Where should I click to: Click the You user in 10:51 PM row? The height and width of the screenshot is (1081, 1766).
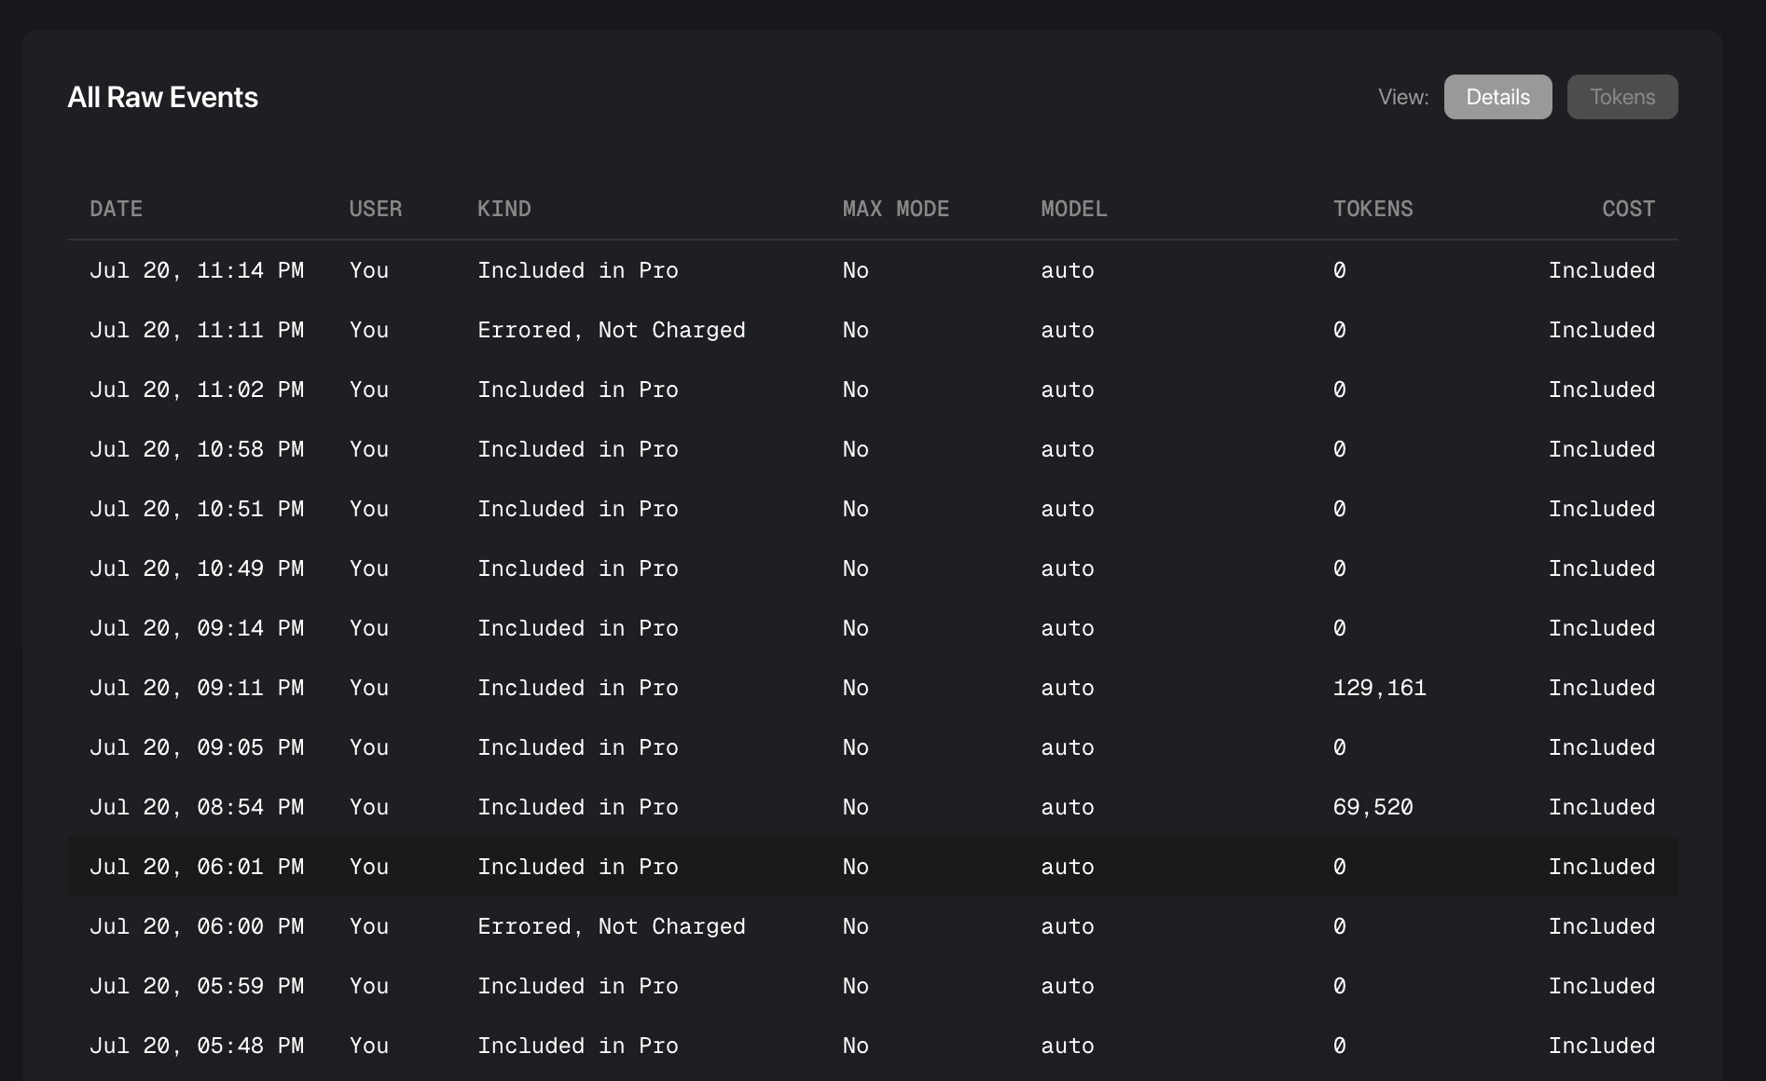pos(369,509)
